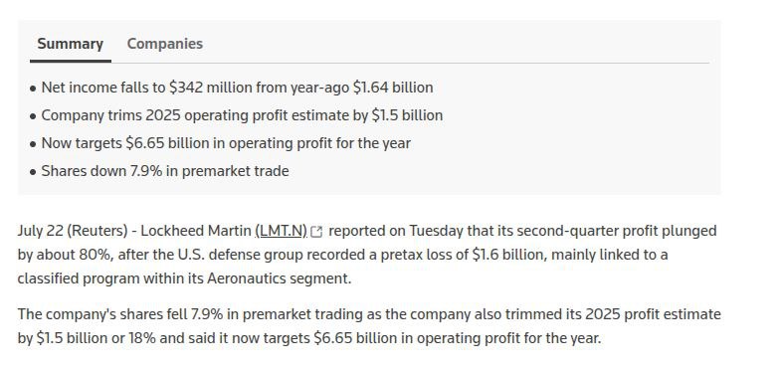Select the Summary tab
The width and height of the screenshot is (782, 370).
click(71, 44)
